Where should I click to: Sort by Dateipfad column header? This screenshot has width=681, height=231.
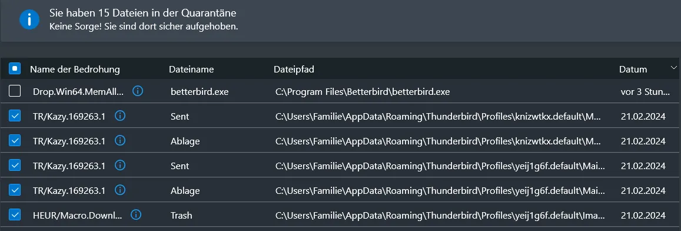(x=294, y=69)
